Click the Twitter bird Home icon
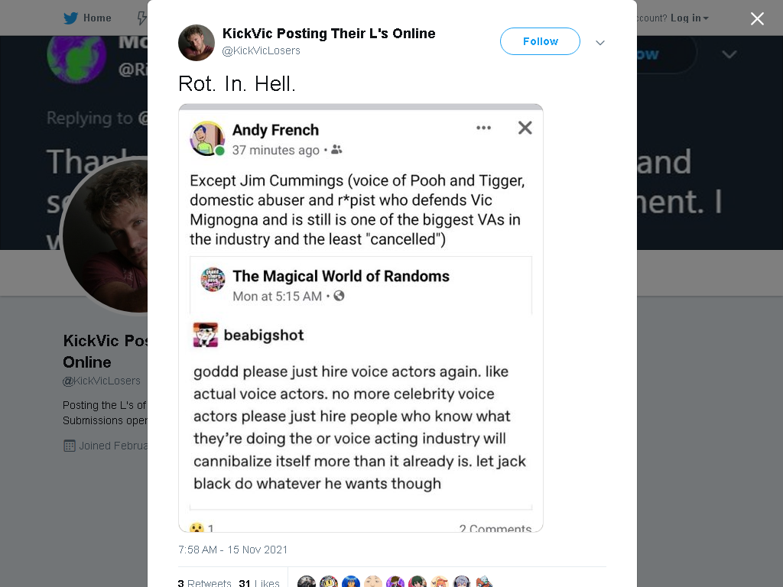Screen dimensions: 783x587 click(x=70, y=18)
